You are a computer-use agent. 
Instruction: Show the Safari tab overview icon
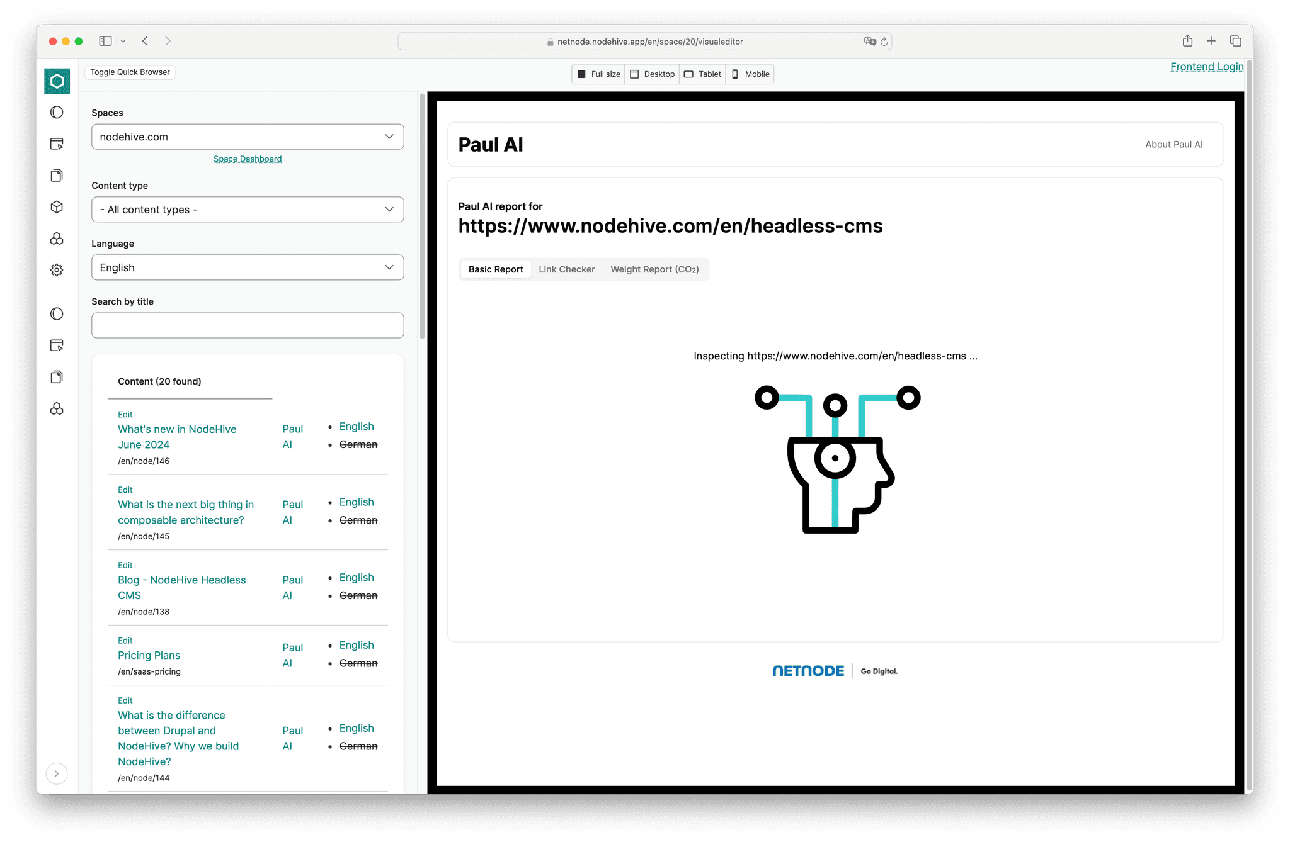[x=1235, y=41]
